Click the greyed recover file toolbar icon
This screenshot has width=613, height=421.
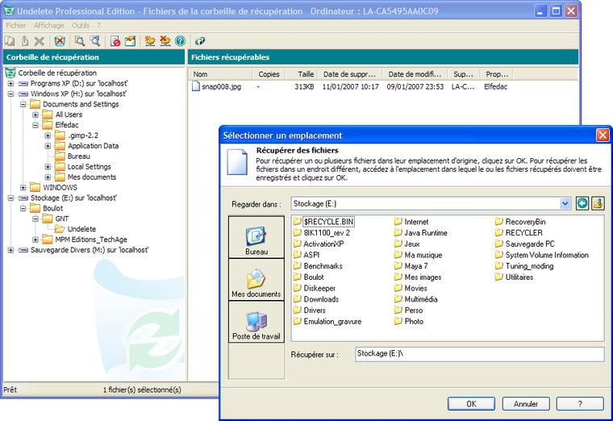pos(10,41)
